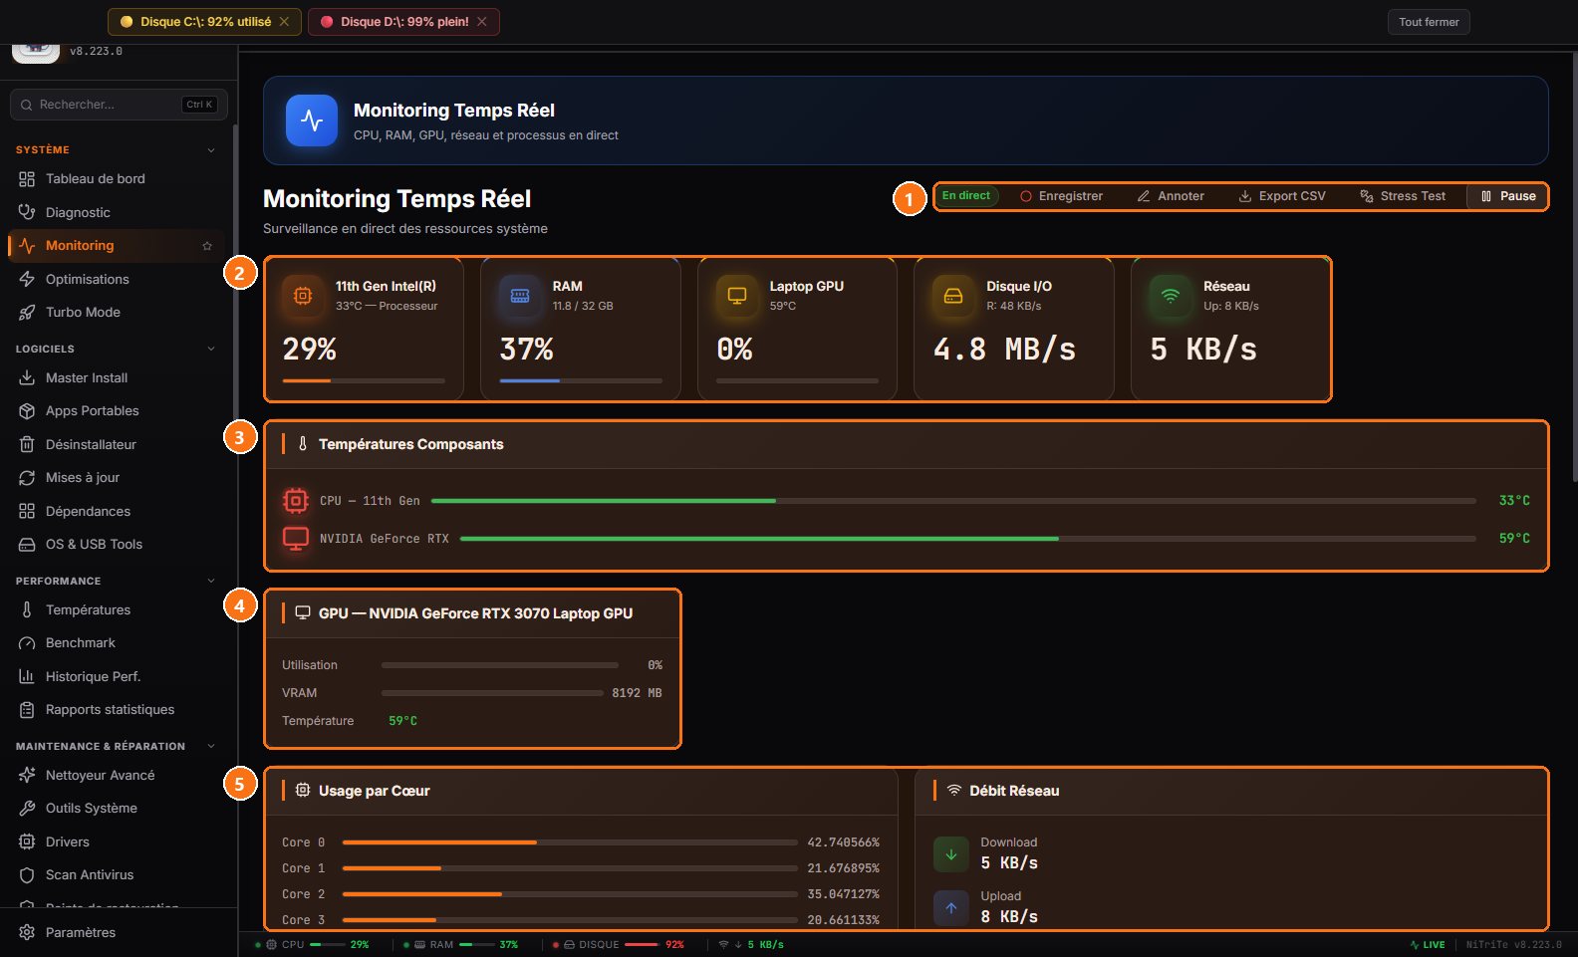Open Mises à jour refresh icon
This screenshot has width=1578, height=957.
click(x=27, y=478)
